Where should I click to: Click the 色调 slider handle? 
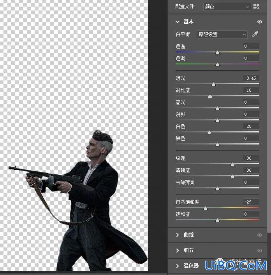217,64
